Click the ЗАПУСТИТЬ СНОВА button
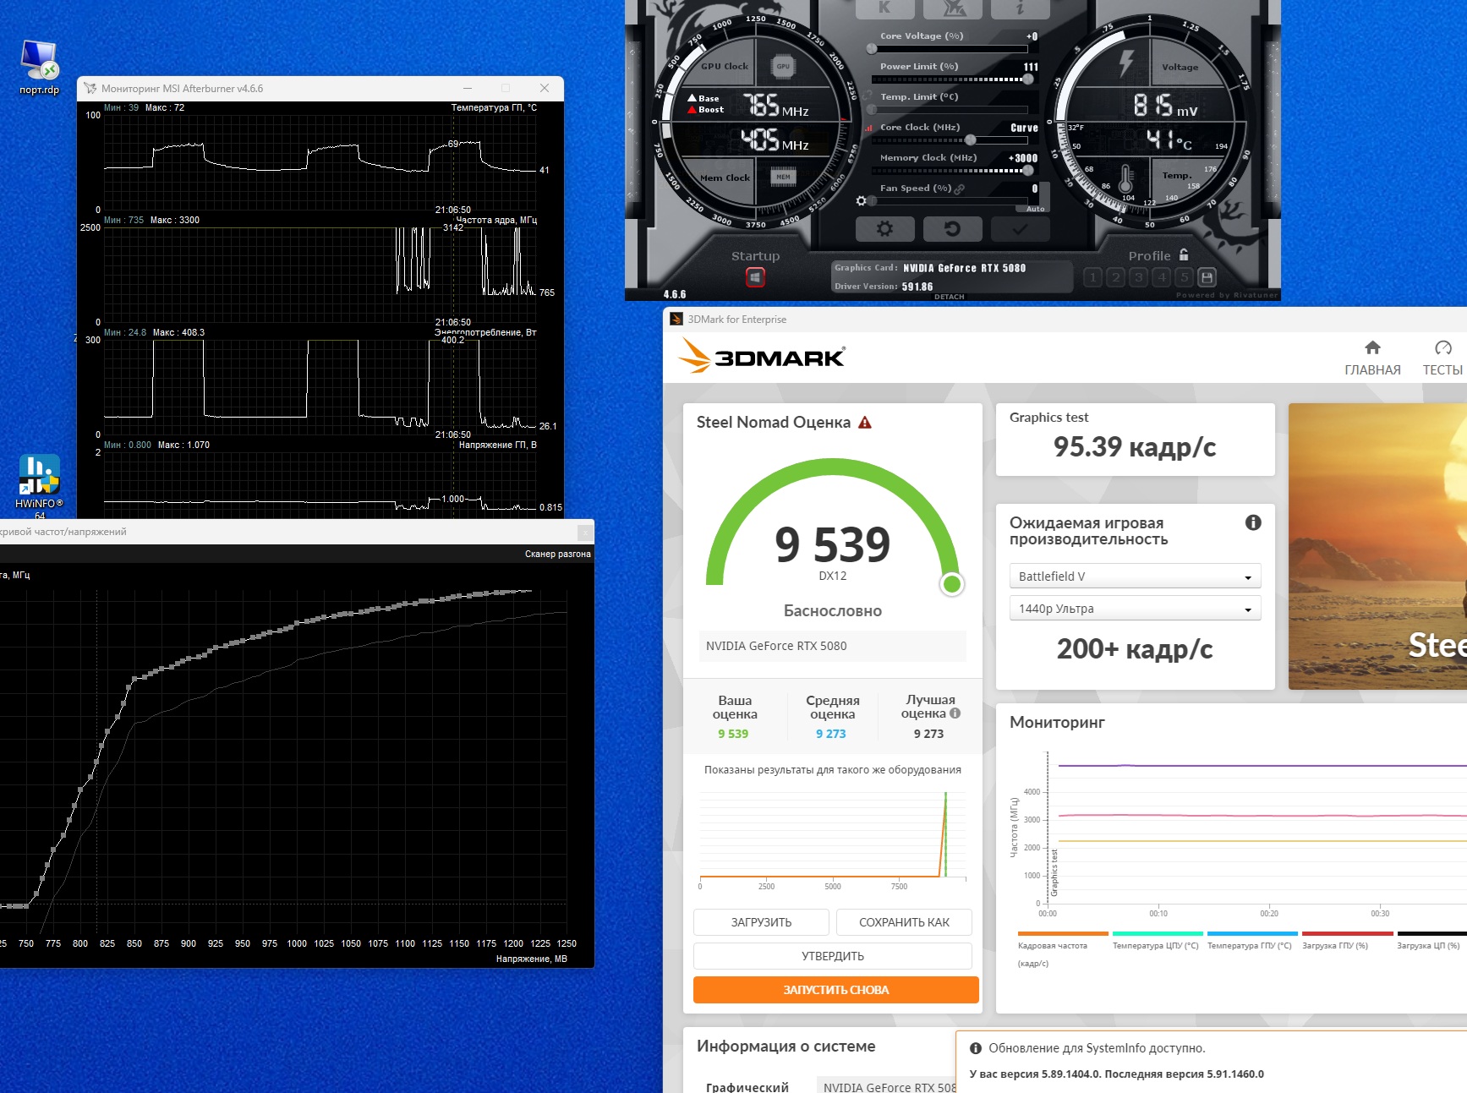 (836, 990)
